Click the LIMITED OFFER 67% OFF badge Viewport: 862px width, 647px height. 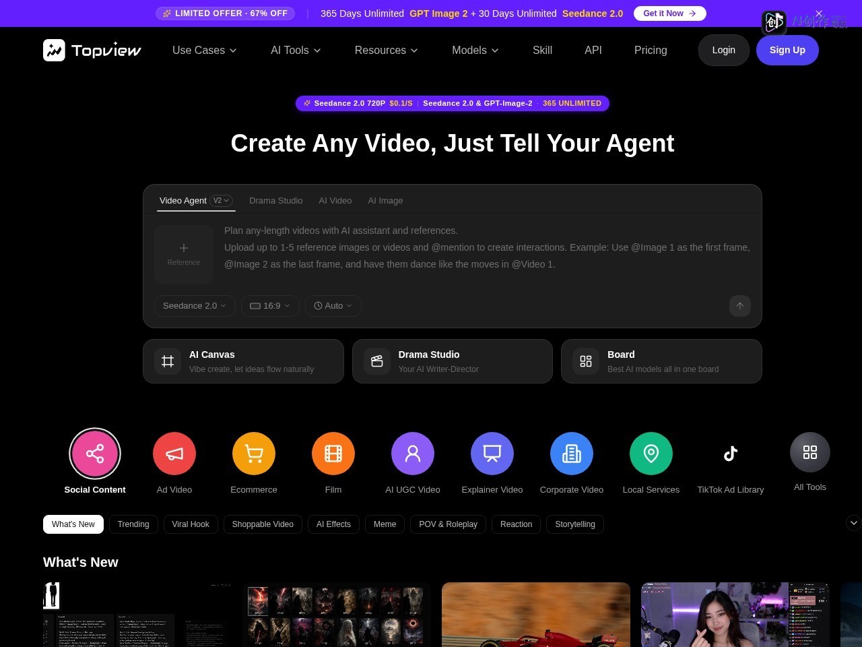click(x=225, y=13)
